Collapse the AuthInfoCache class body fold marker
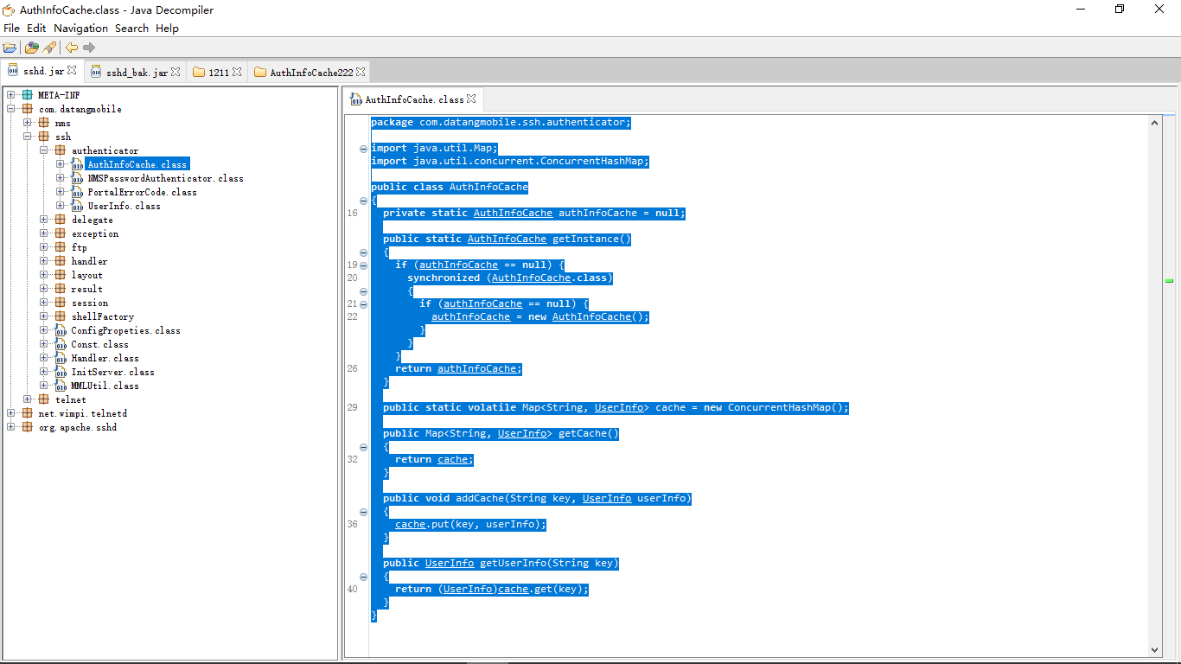 [x=363, y=201]
